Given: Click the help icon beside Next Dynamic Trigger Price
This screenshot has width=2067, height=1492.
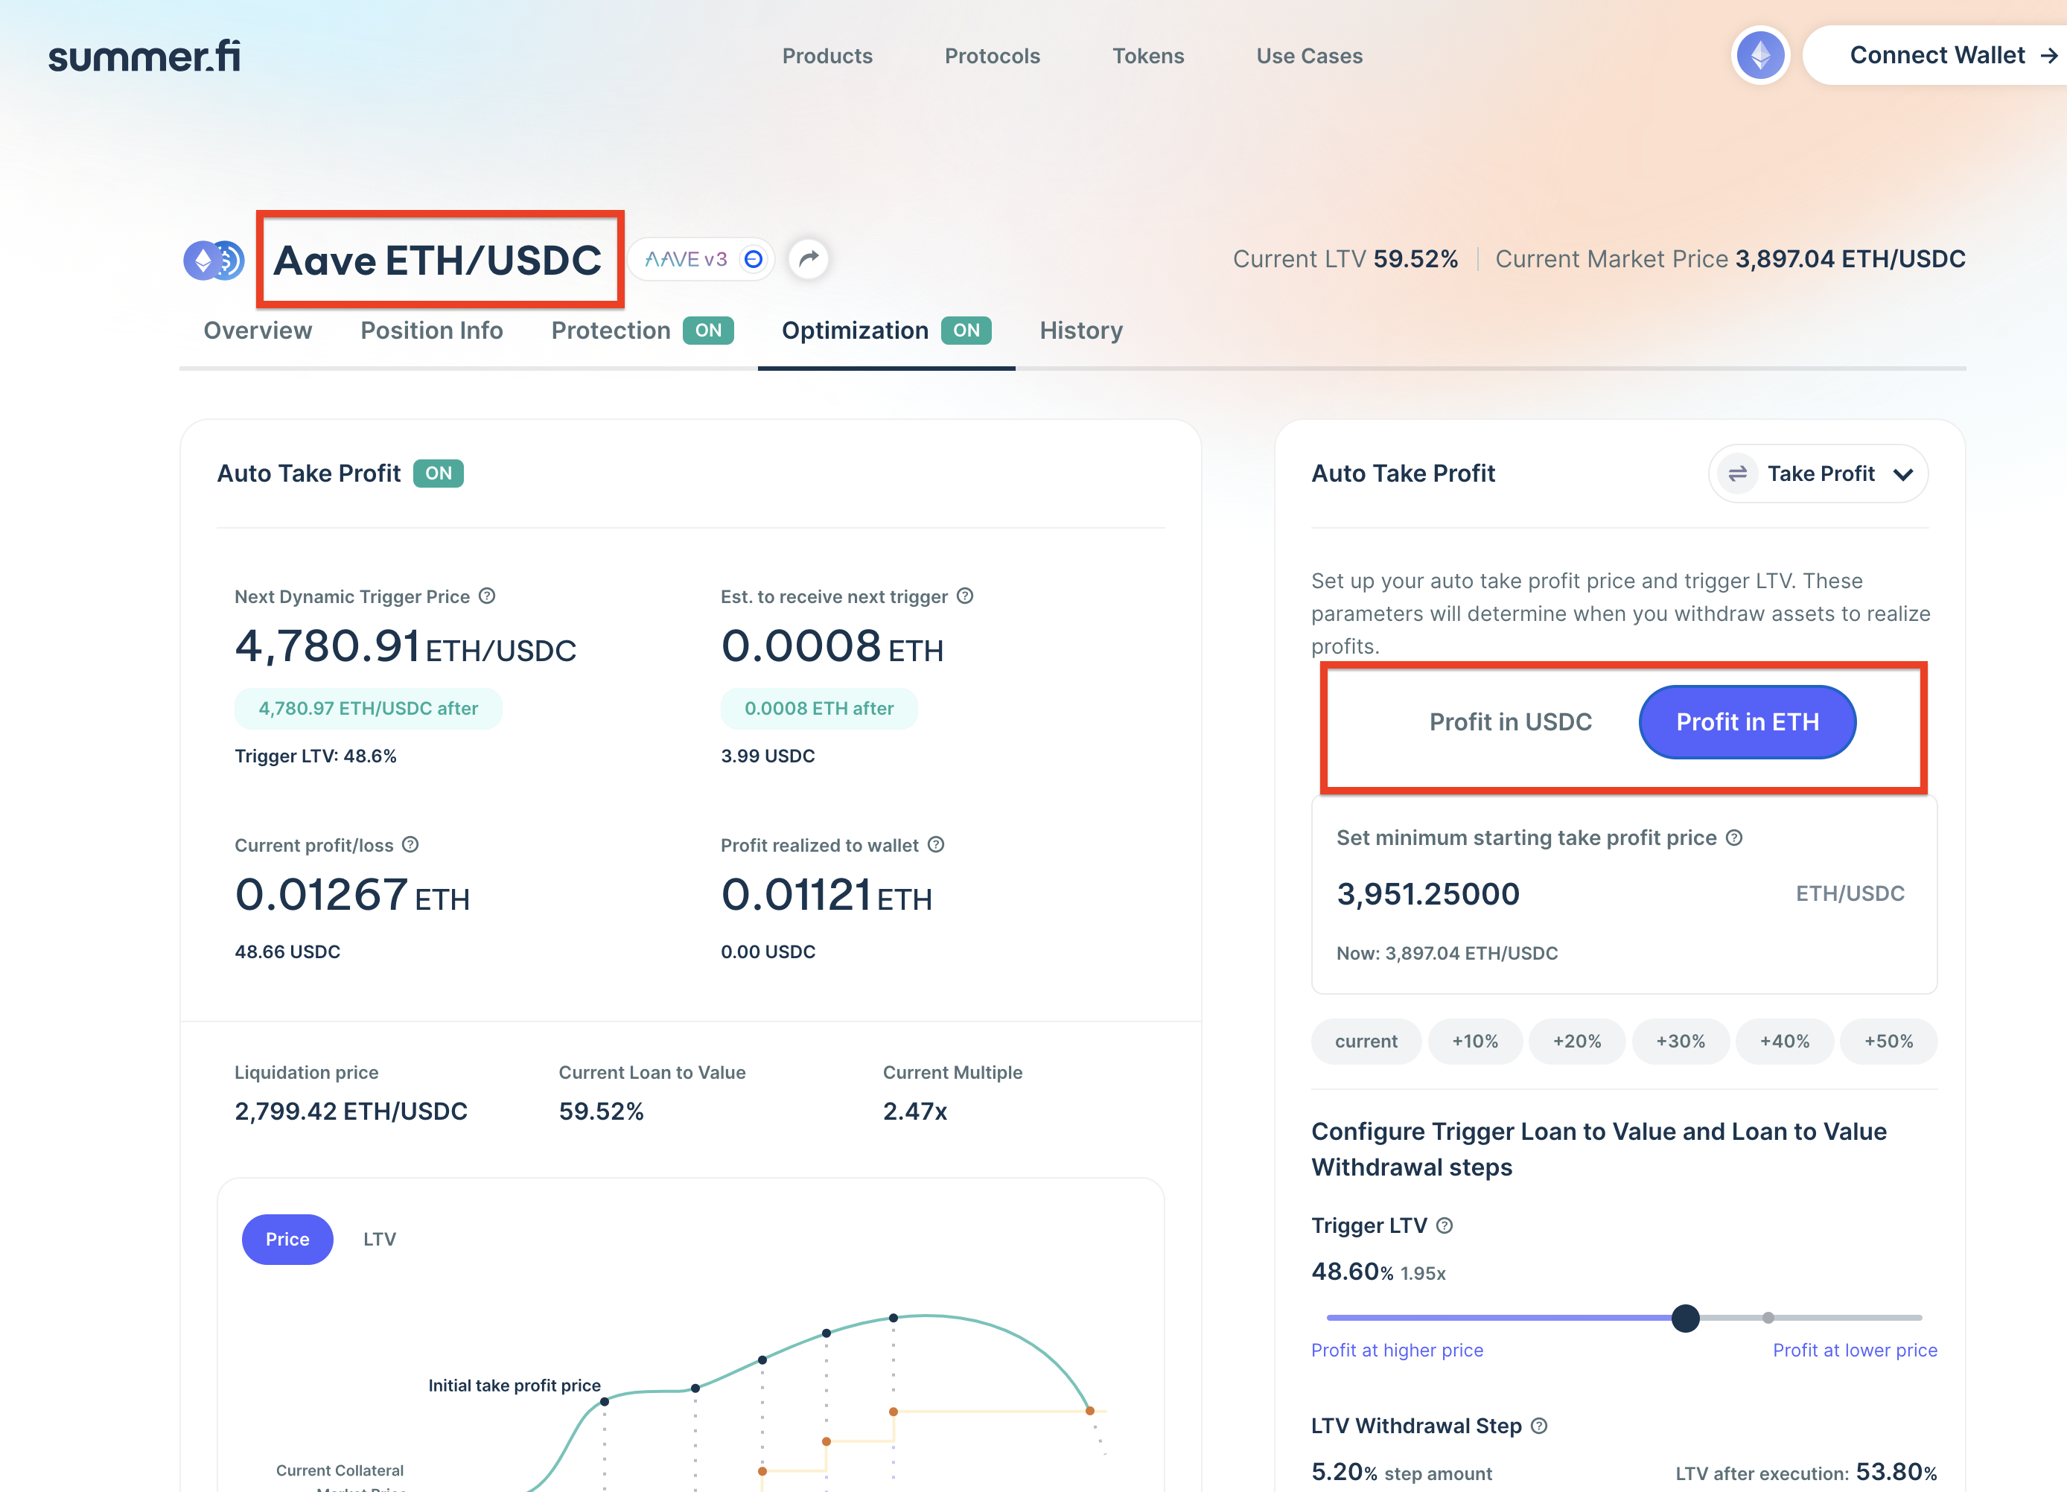Looking at the screenshot, I should pos(488,596).
